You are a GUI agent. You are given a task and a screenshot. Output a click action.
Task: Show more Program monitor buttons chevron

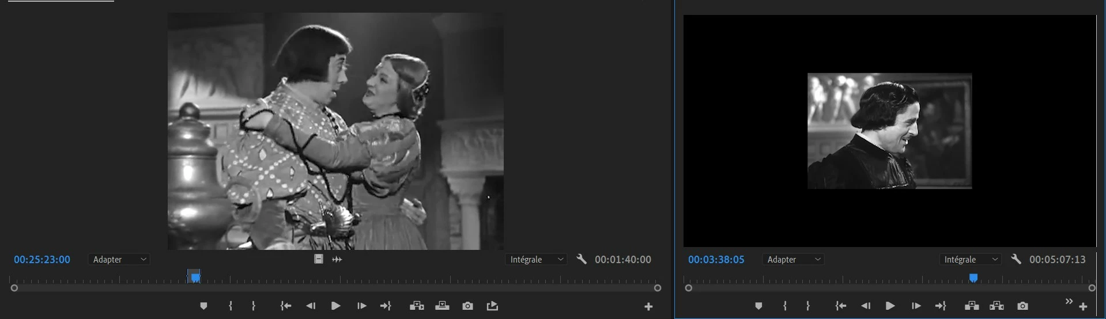[x=1069, y=302]
